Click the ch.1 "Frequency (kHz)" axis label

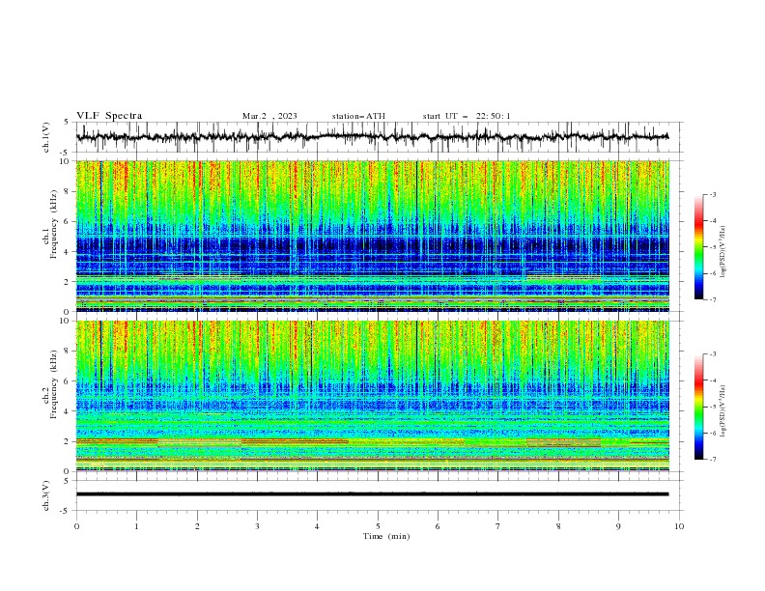point(53,224)
